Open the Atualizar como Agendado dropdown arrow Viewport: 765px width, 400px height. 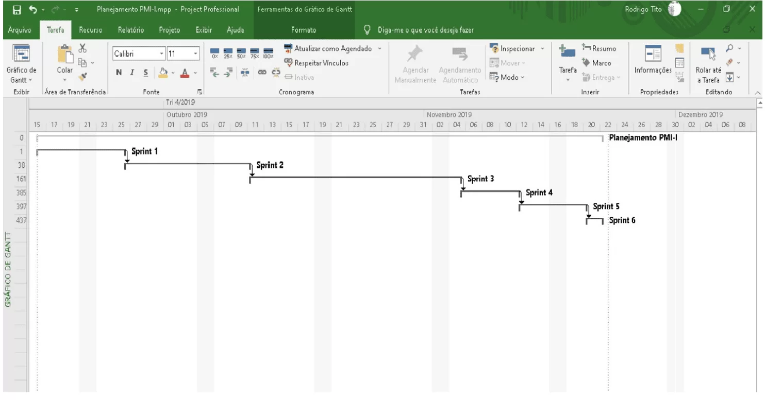[380, 49]
